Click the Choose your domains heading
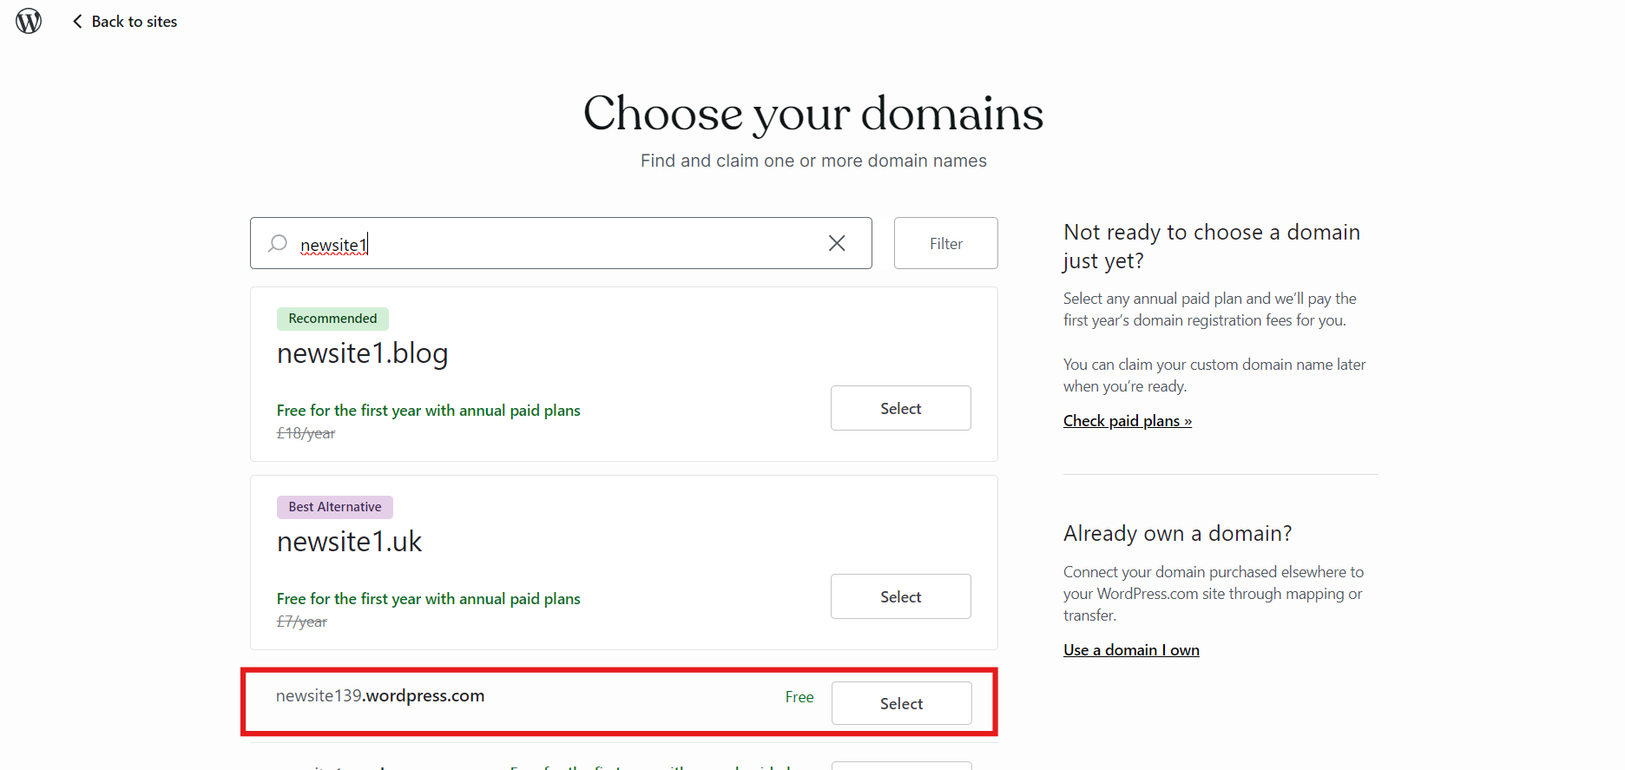The image size is (1625, 770). pyautogui.click(x=813, y=114)
